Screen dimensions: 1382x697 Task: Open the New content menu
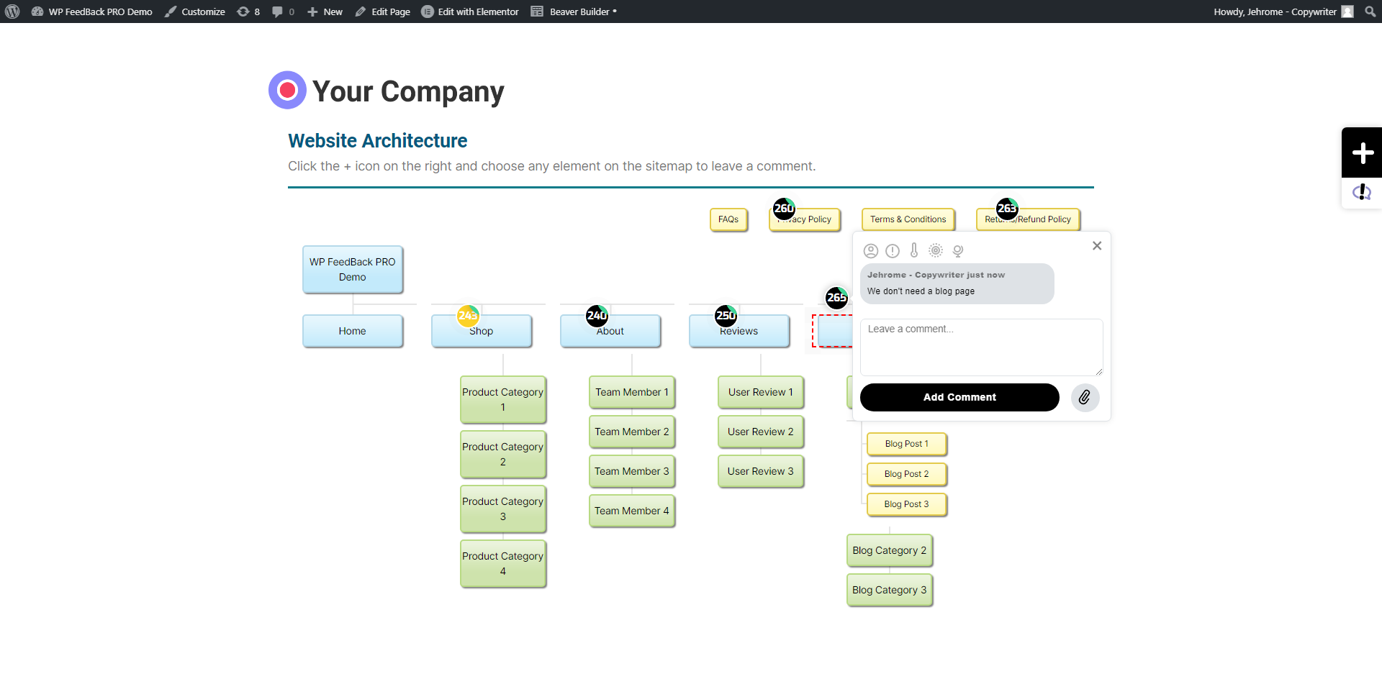pyautogui.click(x=325, y=12)
